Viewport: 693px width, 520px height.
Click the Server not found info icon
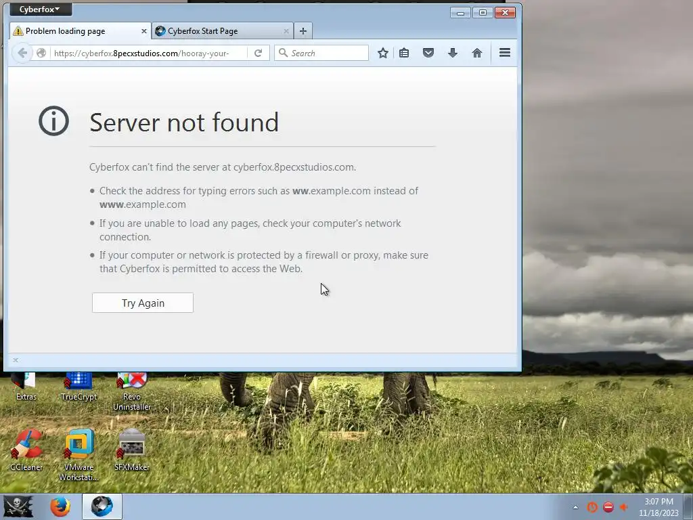click(54, 121)
